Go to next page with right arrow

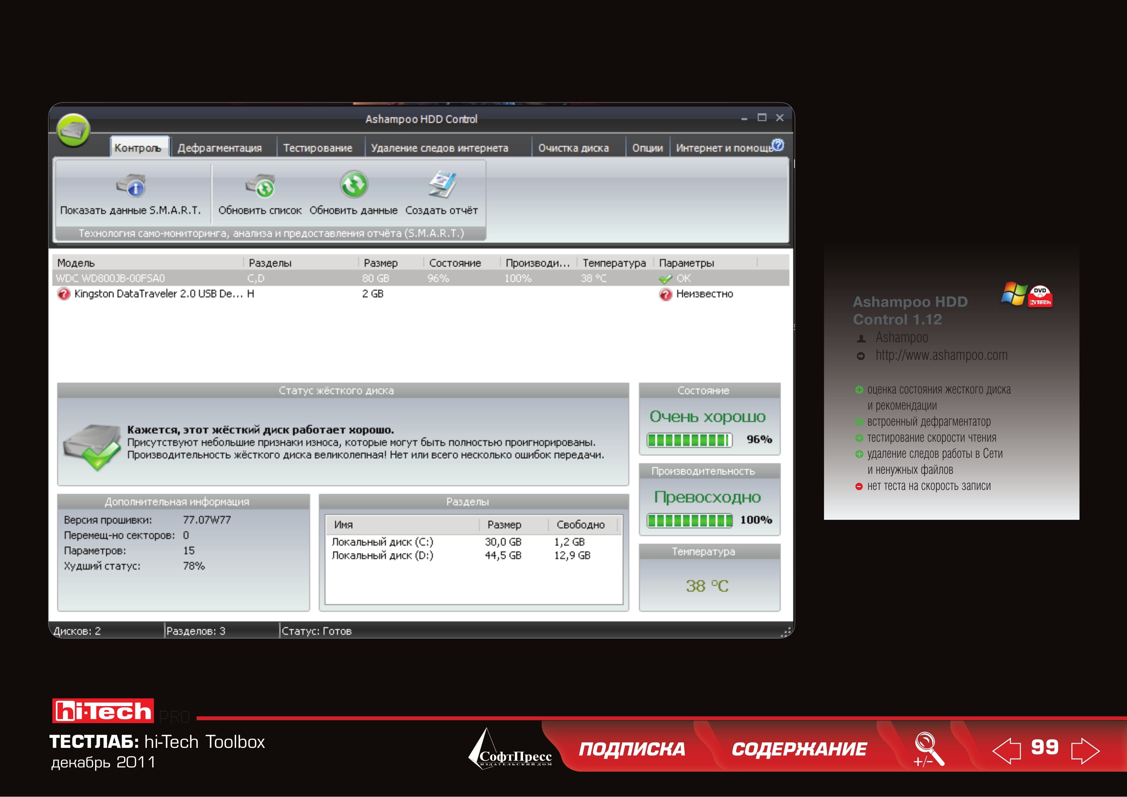click(1085, 750)
